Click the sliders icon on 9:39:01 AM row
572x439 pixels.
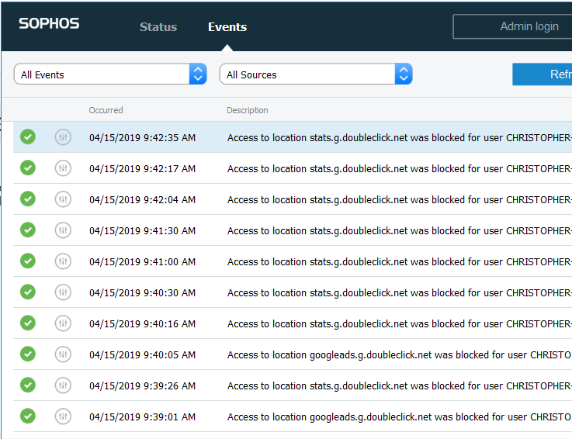click(63, 417)
